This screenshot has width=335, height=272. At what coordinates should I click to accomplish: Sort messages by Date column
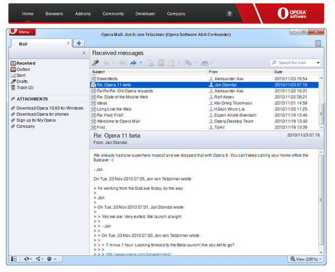pyautogui.click(x=298, y=72)
